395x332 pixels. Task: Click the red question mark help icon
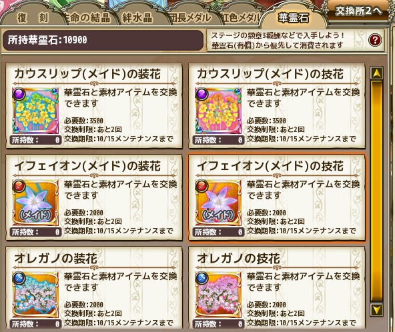(x=375, y=40)
